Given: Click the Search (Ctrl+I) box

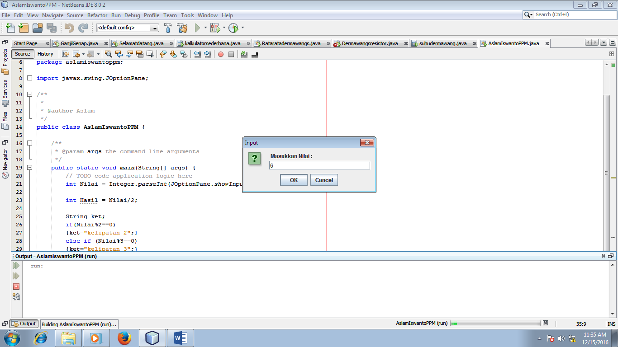Looking at the screenshot, I should [570, 14].
